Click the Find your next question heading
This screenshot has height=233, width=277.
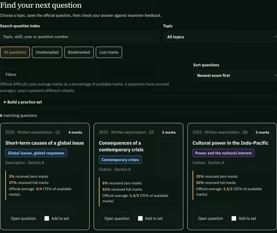click(41, 5)
